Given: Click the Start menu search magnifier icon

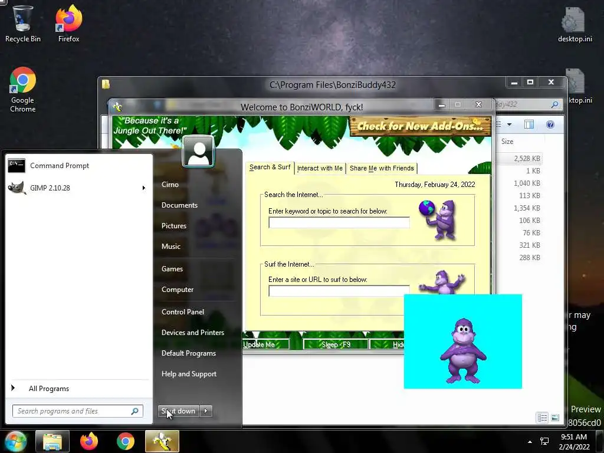Looking at the screenshot, I should coord(135,411).
